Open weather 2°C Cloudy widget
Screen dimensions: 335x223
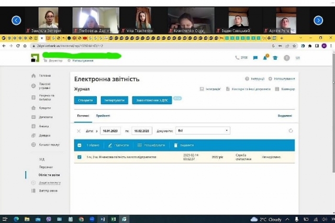[266, 219]
